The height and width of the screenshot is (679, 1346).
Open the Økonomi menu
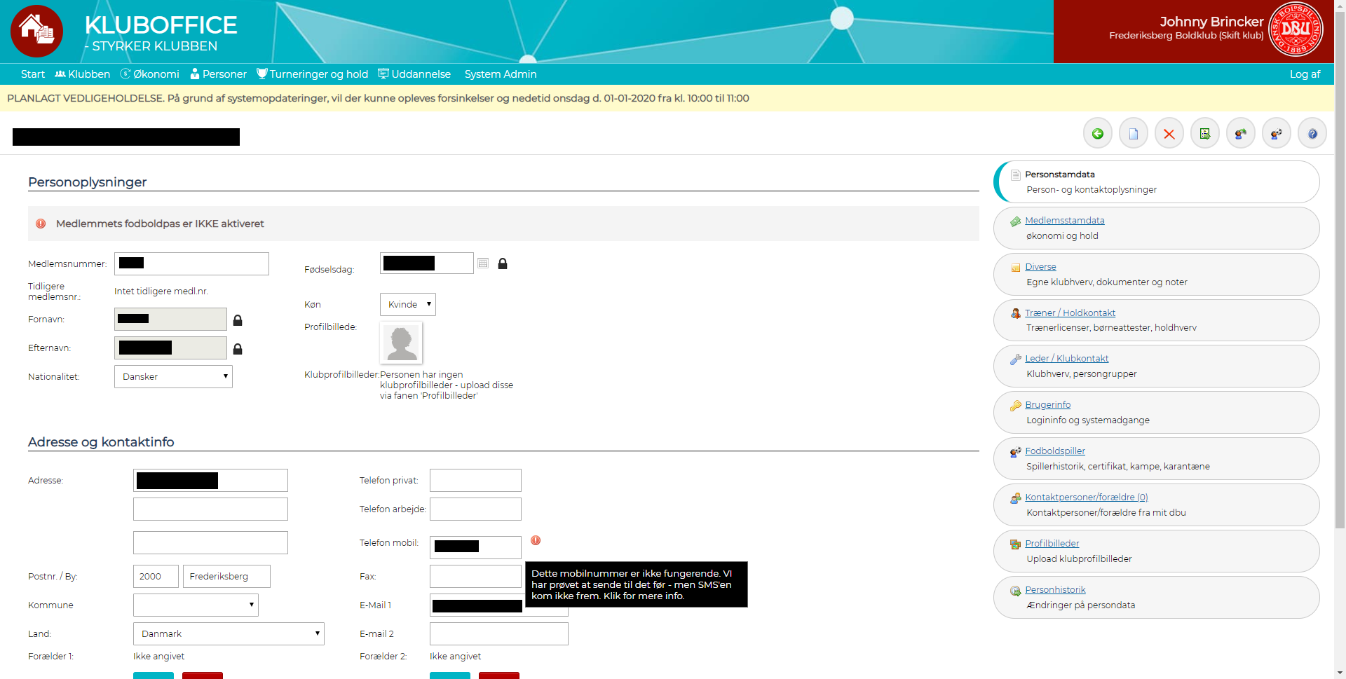click(150, 74)
